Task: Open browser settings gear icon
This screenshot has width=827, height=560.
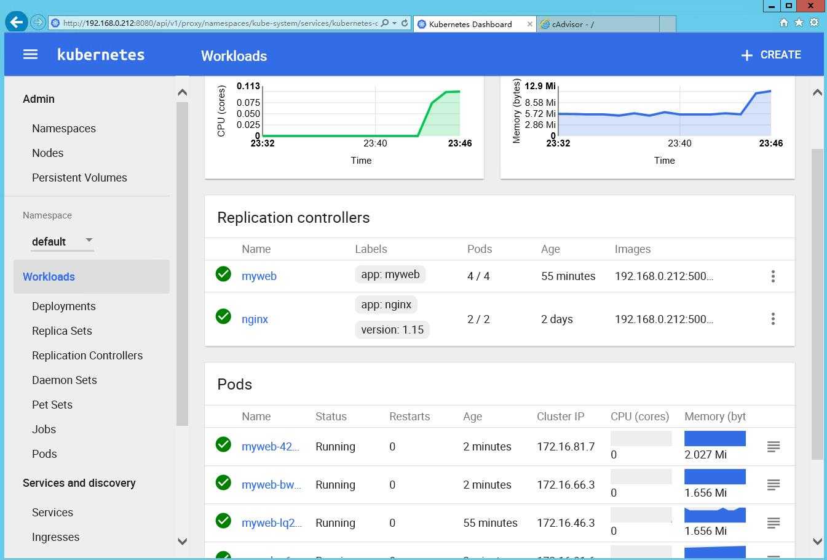Action: coord(814,23)
